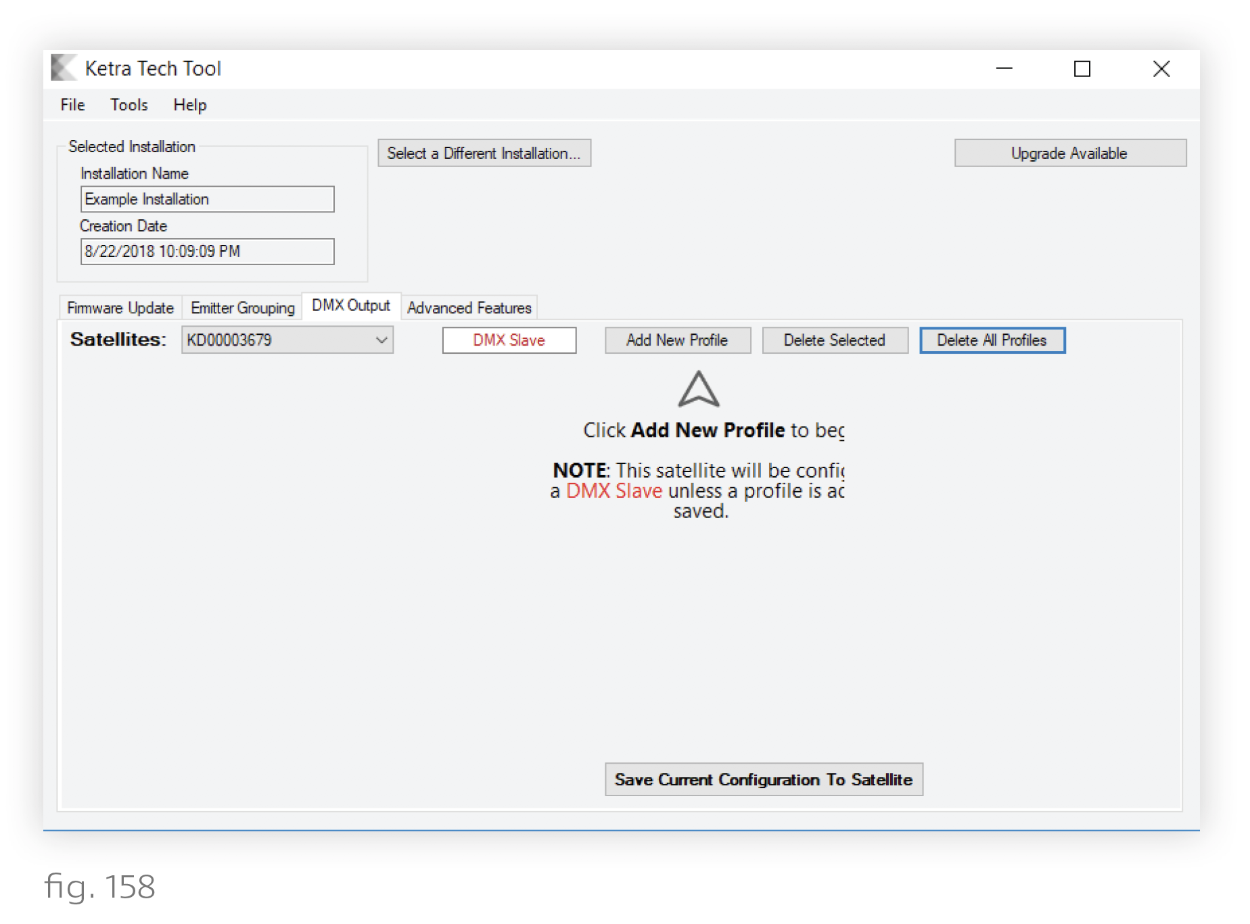Switch to the Firmware Update tab
Viewport: 1250px width, 924px height.
coord(120,308)
